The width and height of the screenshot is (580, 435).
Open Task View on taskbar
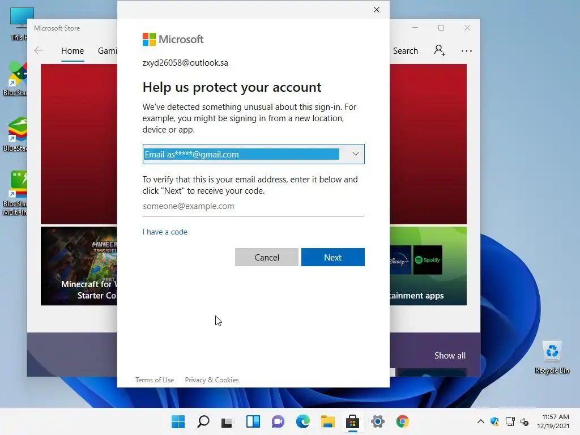pos(227,421)
